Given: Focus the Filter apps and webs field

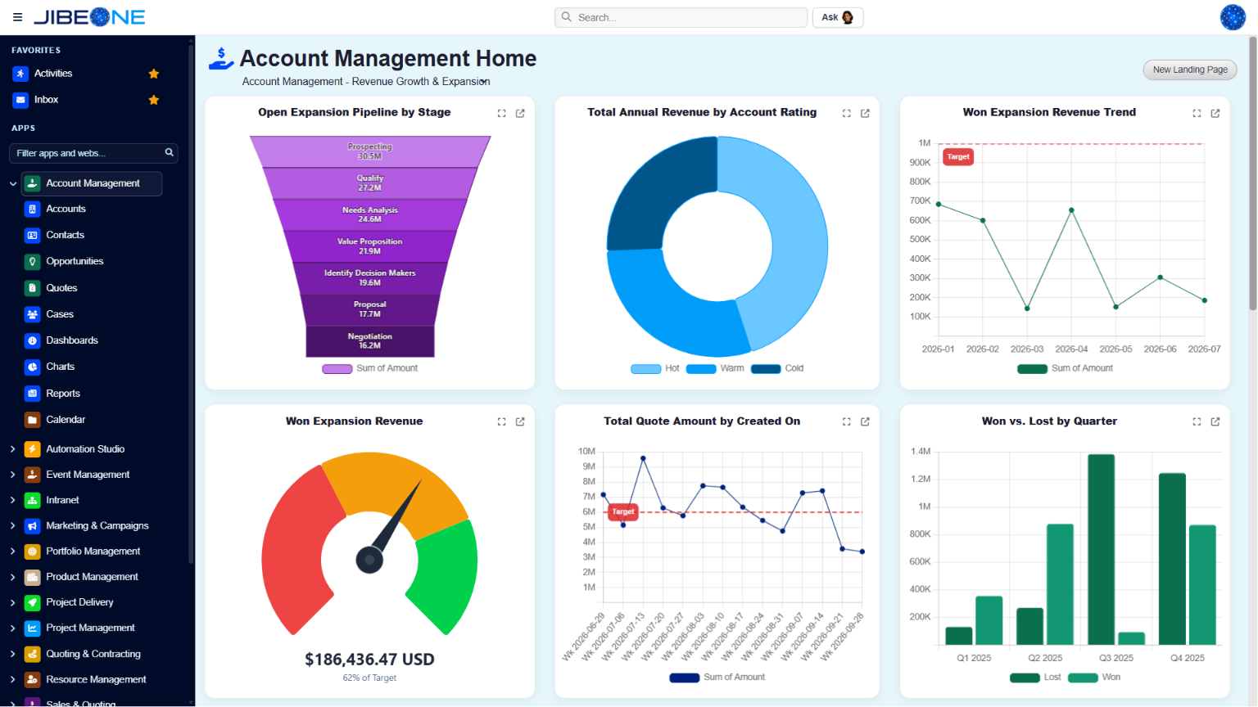Looking at the screenshot, I should (x=93, y=153).
